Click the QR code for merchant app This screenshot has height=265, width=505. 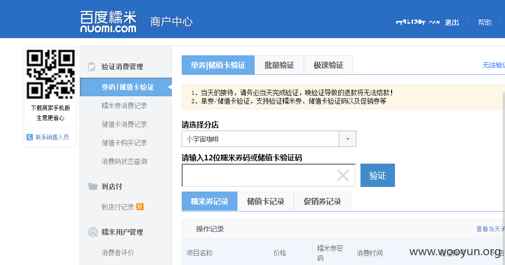[51, 74]
